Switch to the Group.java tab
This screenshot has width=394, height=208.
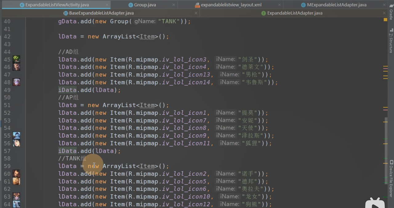click(x=145, y=5)
